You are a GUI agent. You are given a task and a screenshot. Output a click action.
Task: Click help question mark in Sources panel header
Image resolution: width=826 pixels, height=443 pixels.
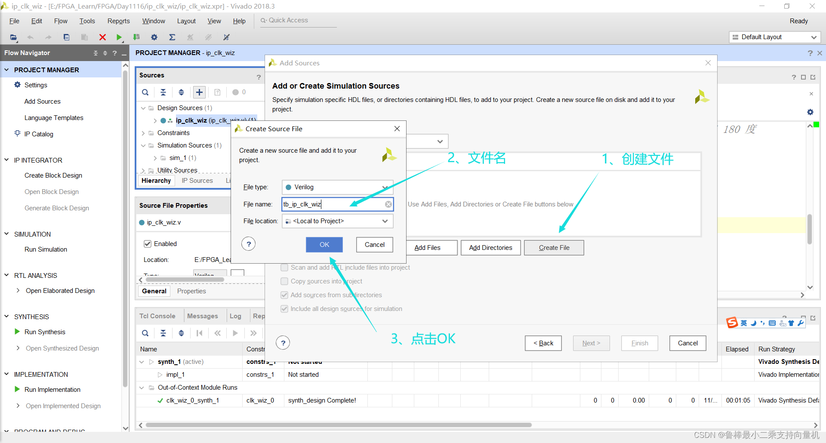(259, 77)
